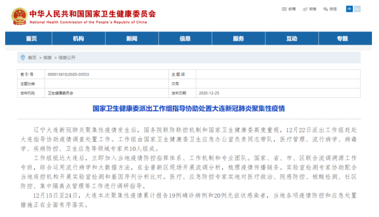
Task: Click the blue article headline
Action: pos(189,109)
